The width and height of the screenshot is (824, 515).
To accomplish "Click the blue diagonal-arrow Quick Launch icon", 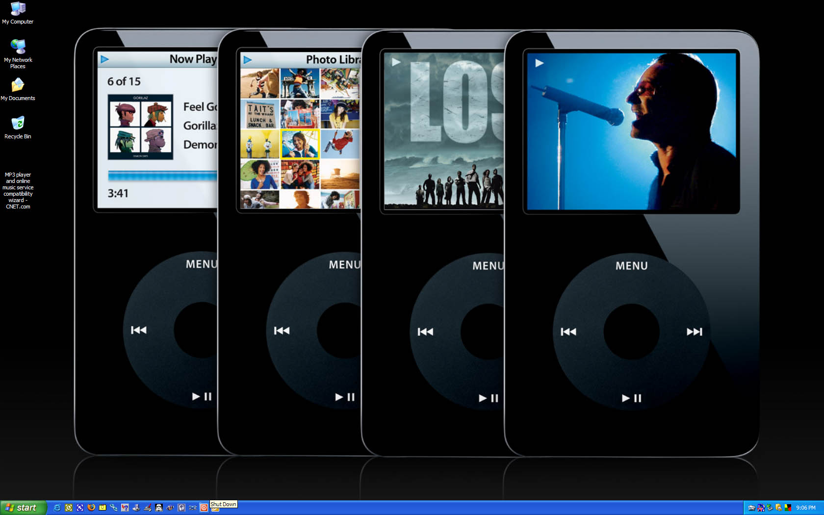I will [80, 508].
